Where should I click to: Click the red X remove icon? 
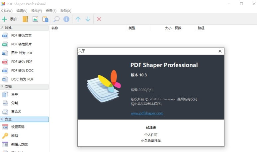(x=99, y=19)
